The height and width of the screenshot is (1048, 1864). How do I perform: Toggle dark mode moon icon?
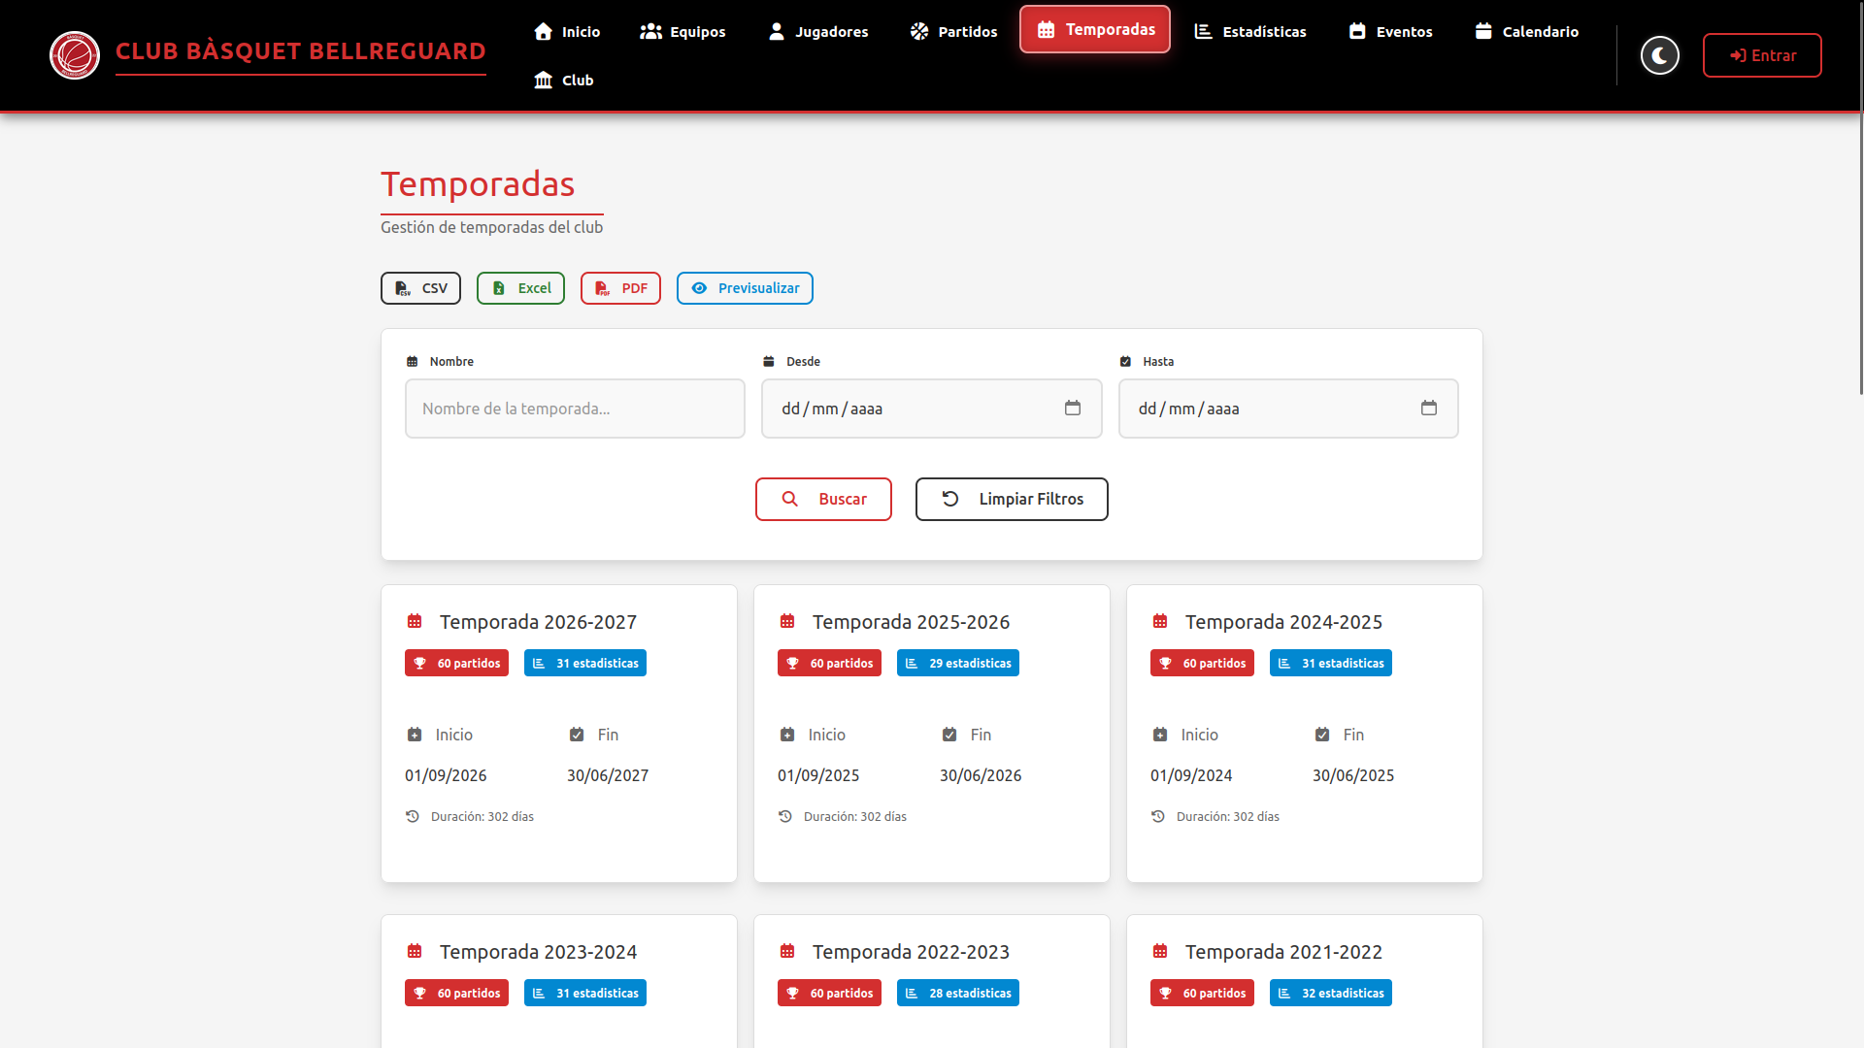click(1659, 55)
